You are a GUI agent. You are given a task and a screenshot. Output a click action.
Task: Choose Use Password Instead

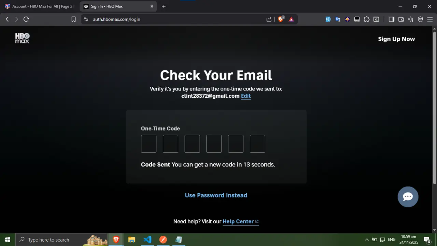pos(216,195)
